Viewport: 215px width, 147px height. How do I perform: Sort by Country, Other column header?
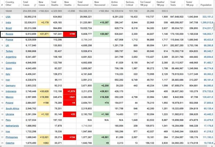13,4
